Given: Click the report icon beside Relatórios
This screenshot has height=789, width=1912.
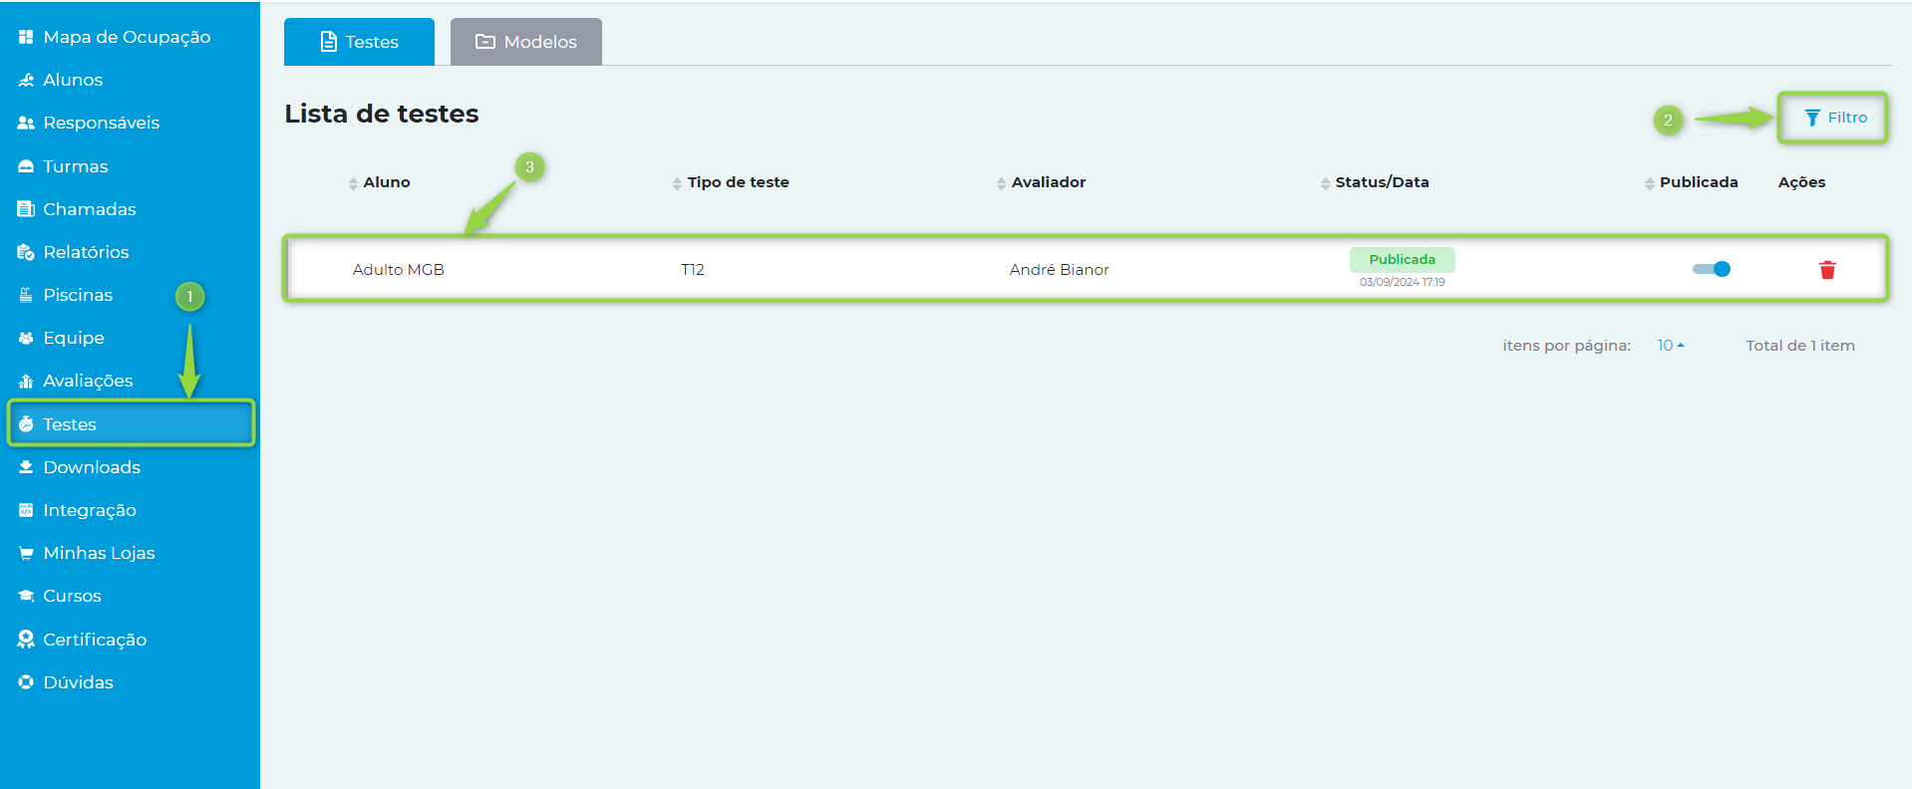Looking at the screenshot, I should pos(26,252).
